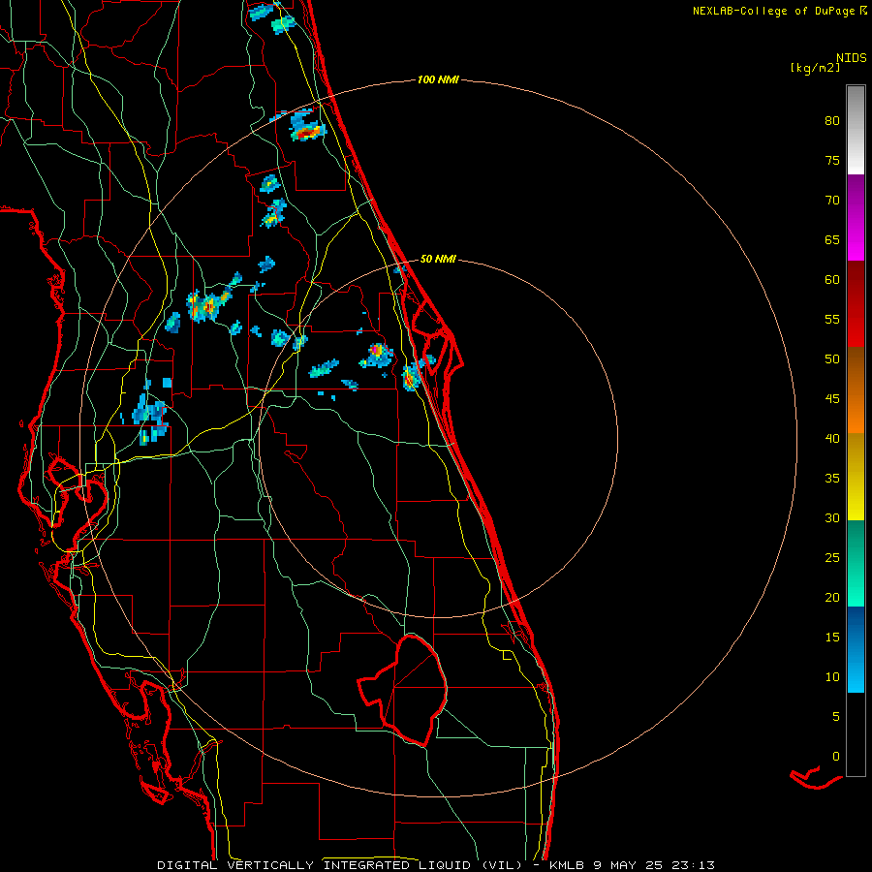This screenshot has width=872, height=872.
Task: Select the dark red segment of the color scale
Action: tap(856, 303)
